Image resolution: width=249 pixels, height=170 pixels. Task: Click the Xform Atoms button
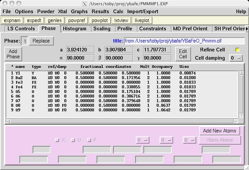pos(220,140)
